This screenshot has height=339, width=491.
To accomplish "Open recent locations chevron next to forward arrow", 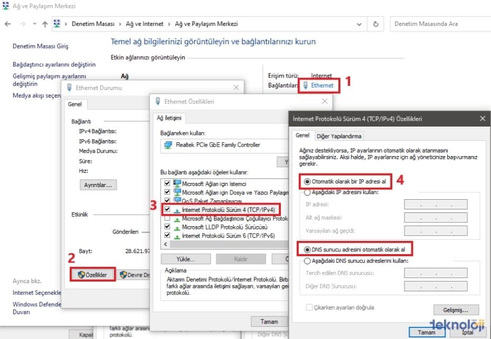I will [x=34, y=24].
